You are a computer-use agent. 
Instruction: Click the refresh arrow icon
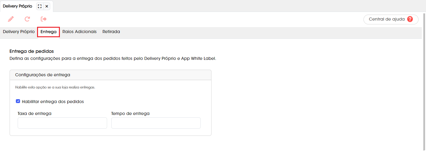27,19
